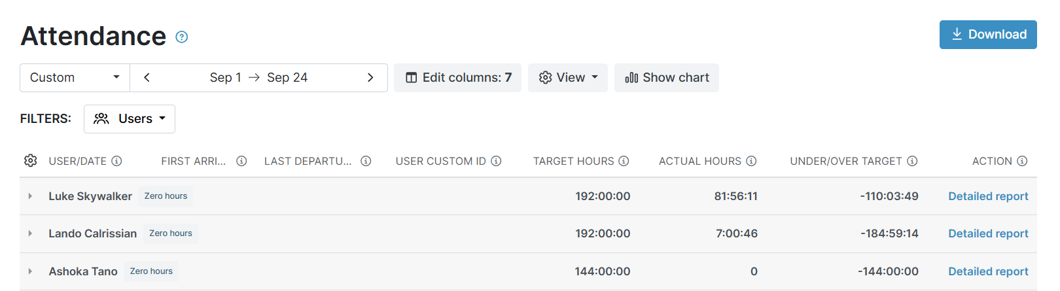Click the USER/DATE column header
Screen dimensions: 1060x291
point(77,161)
